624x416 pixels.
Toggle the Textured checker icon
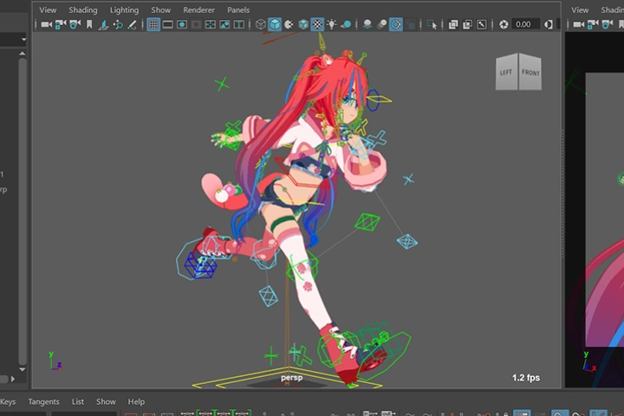(317, 24)
